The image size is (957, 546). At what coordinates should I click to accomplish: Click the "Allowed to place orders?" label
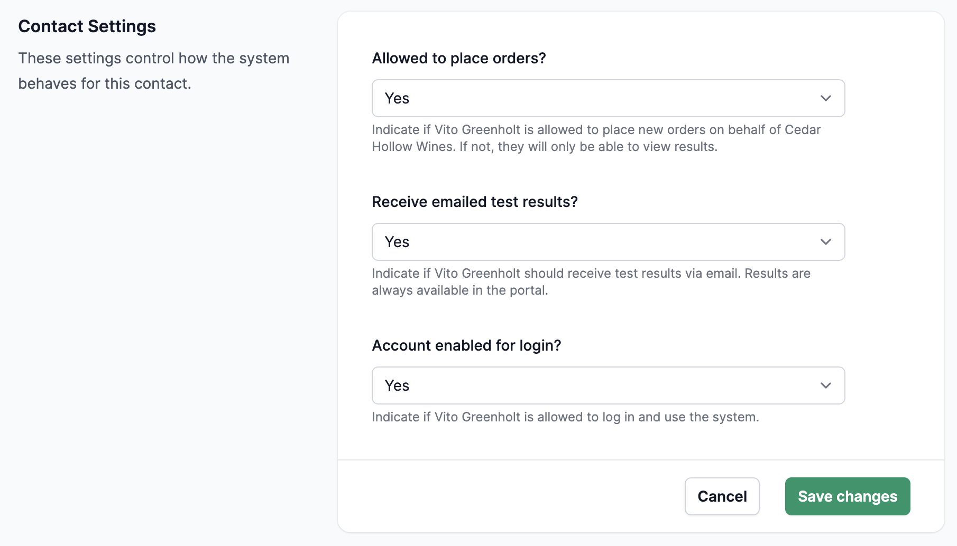pyautogui.click(x=459, y=58)
